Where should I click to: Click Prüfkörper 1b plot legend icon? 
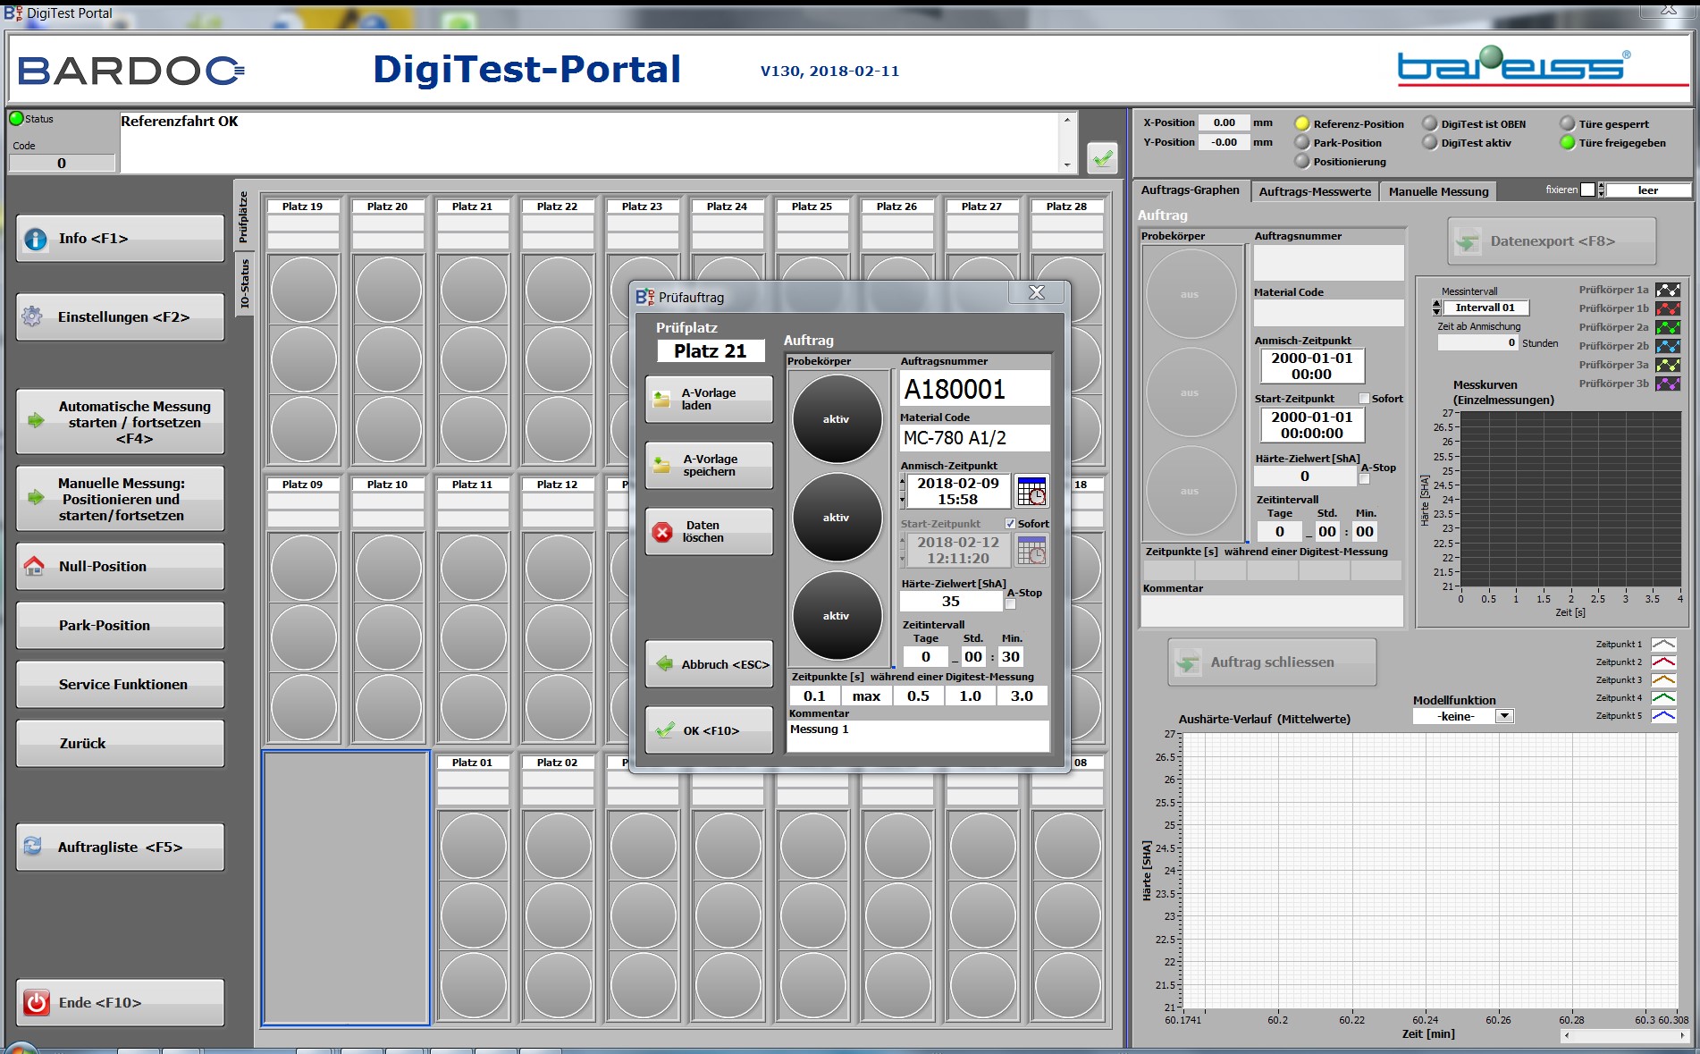click(x=1668, y=308)
